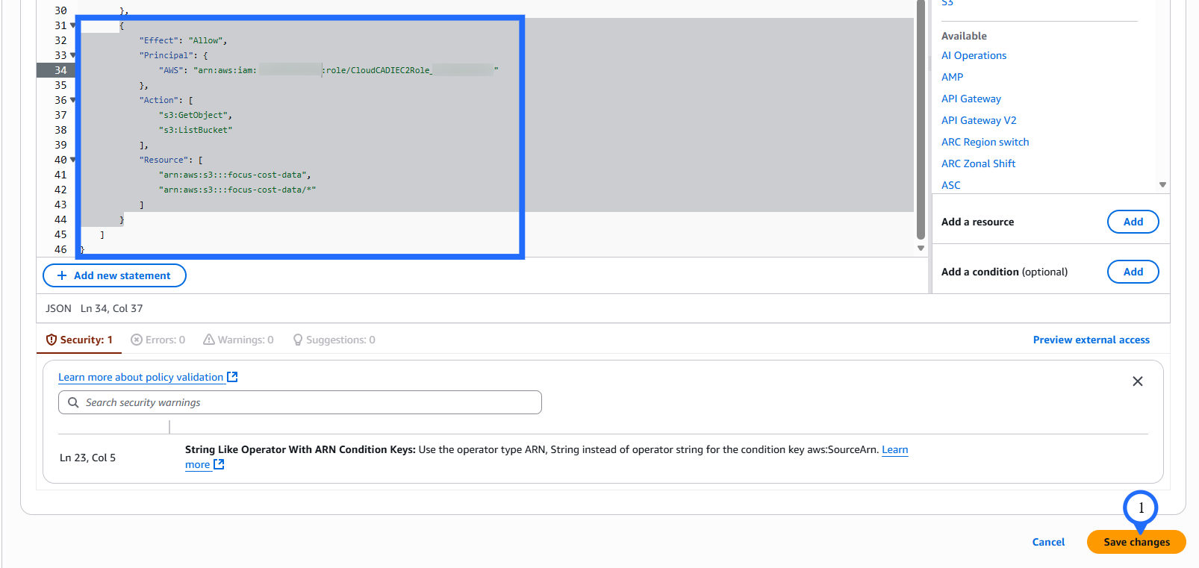Click Add button for Add a condition

pyautogui.click(x=1133, y=272)
